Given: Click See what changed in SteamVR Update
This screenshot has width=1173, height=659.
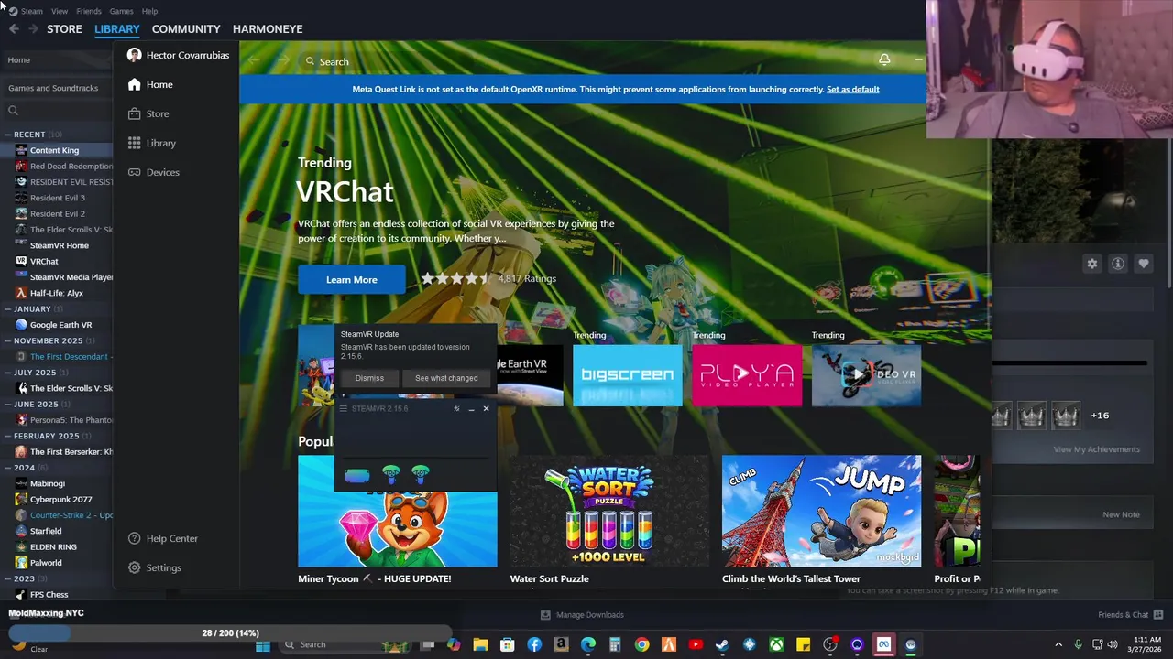Looking at the screenshot, I should tap(446, 378).
